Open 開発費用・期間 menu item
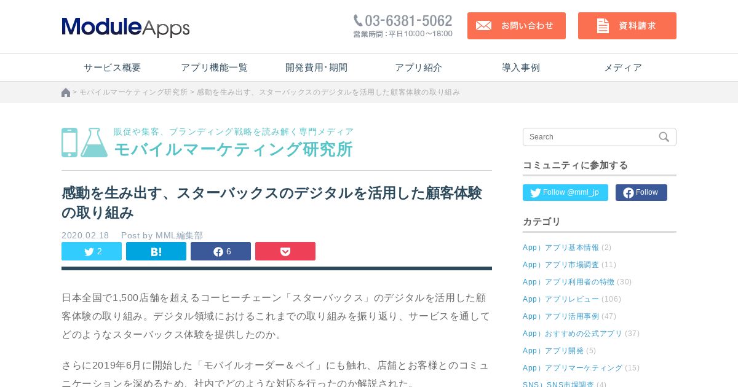Image resolution: width=738 pixels, height=387 pixels. (316, 68)
